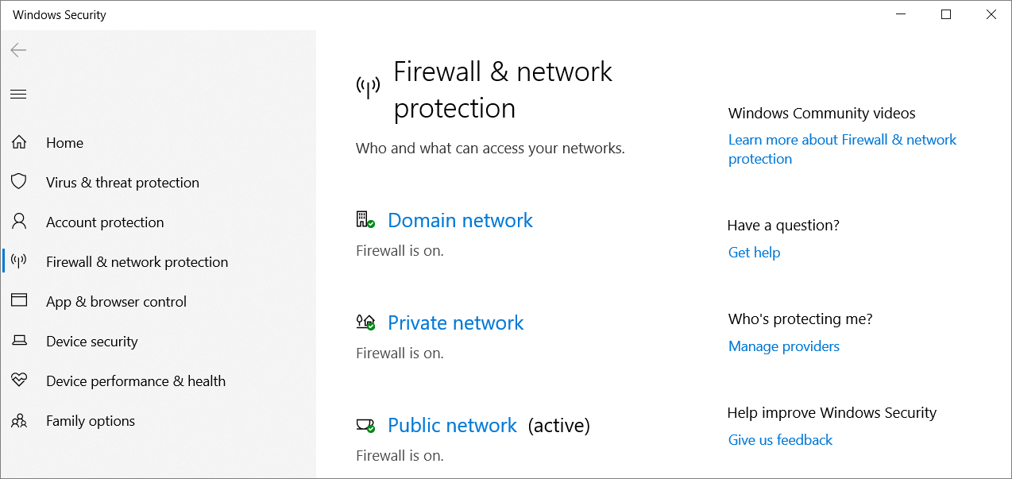Collapse the hamburger navigation menu
1012x479 pixels.
click(x=18, y=95)
